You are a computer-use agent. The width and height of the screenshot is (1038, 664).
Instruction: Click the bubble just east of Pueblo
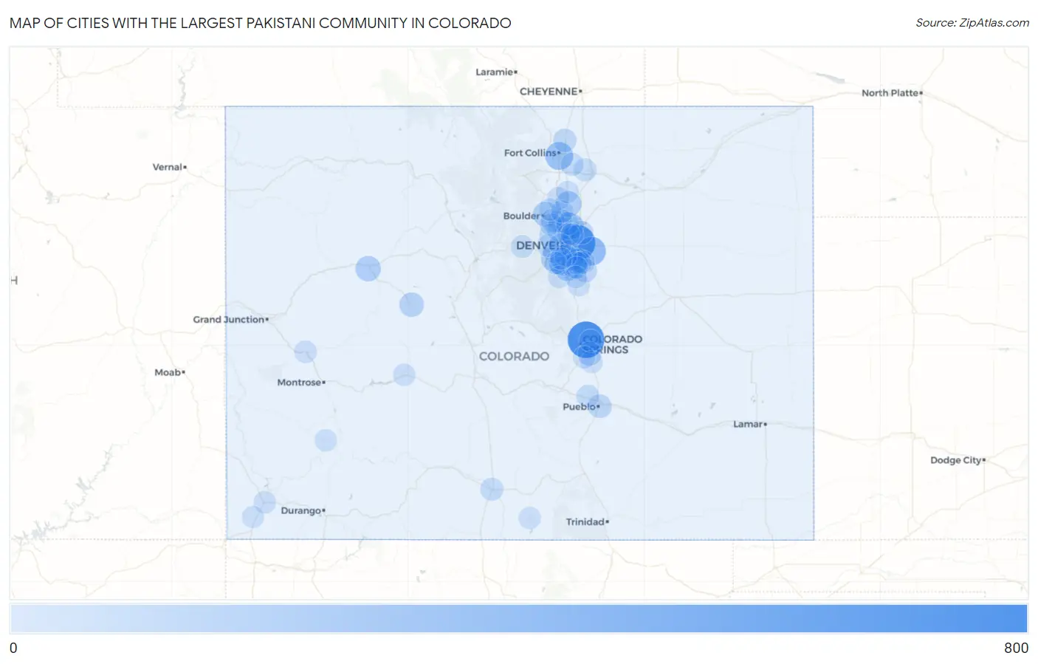point(600,405)
